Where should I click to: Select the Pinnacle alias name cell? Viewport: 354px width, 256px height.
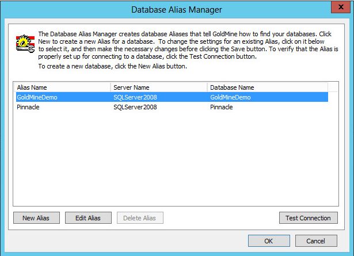[x=28, y=108]
